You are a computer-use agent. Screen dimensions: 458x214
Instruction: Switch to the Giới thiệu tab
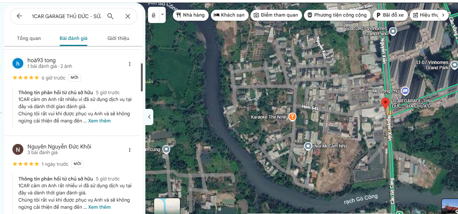pyautogui.click(x=118, y=38)
